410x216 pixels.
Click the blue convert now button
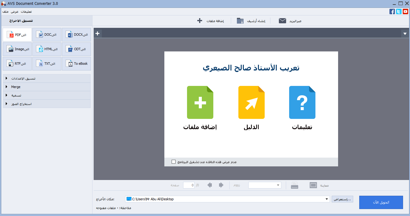[x=381, y=202]
